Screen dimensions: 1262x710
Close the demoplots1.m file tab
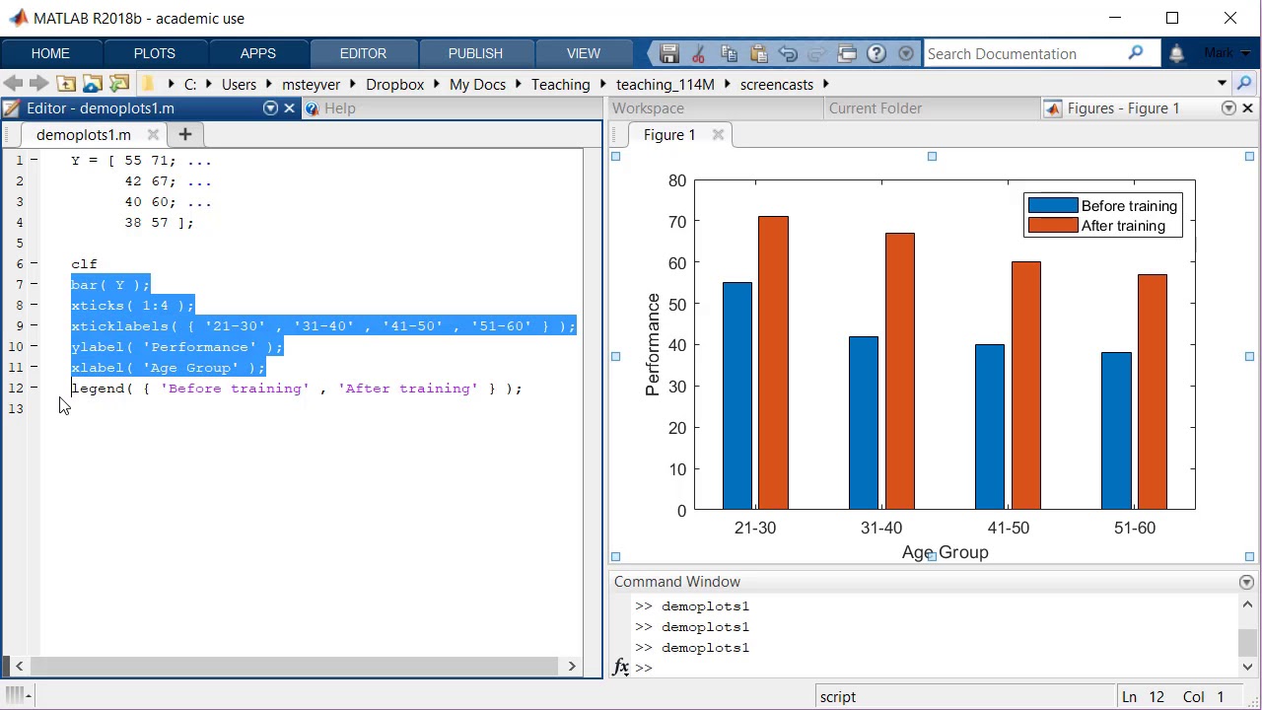point(153,135)
